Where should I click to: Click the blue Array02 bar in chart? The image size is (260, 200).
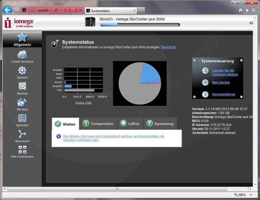[68, 86]
